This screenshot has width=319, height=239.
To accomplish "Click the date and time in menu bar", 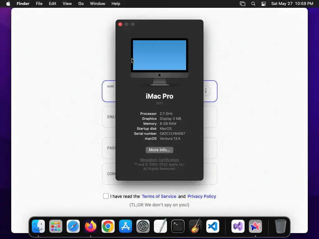I will coord(292,4).
